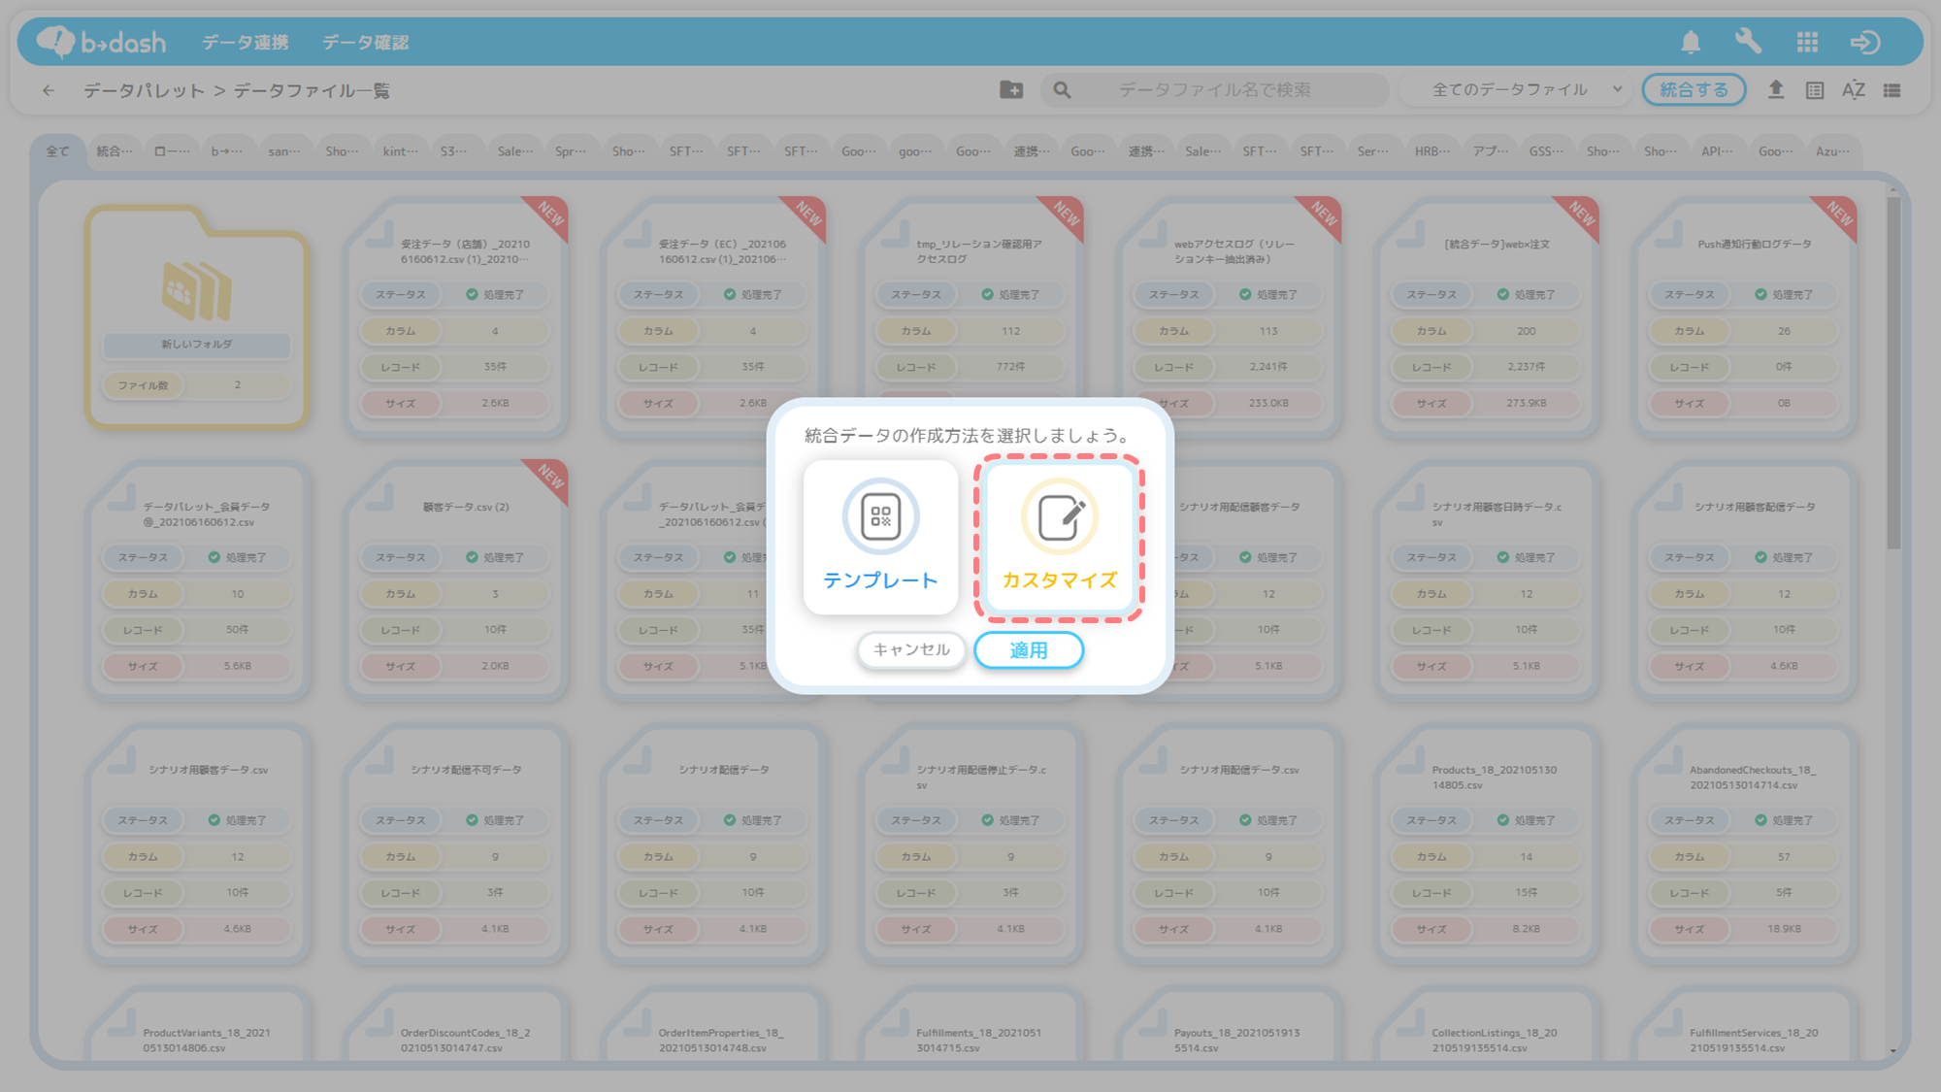The image size is (1941, 1092).
Task: Select the API… tab
Action: click(1717, 151)
